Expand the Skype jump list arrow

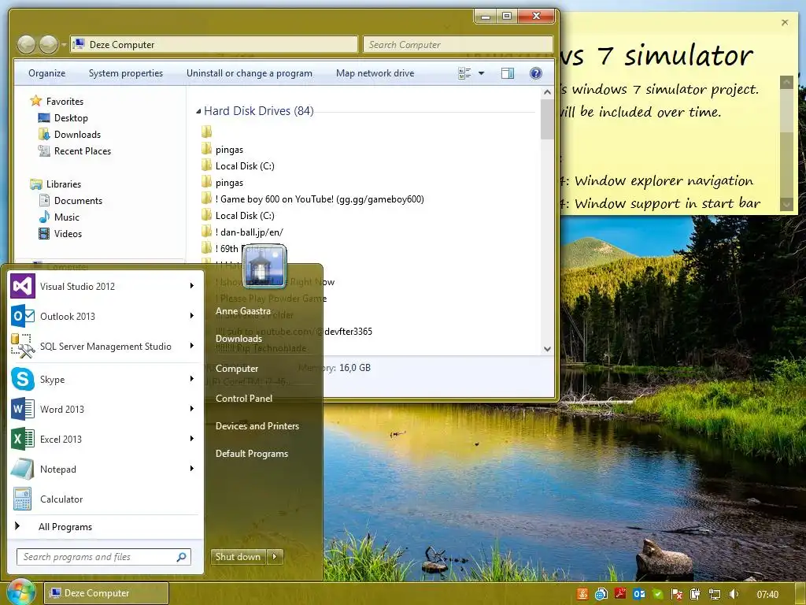(192, 379)
